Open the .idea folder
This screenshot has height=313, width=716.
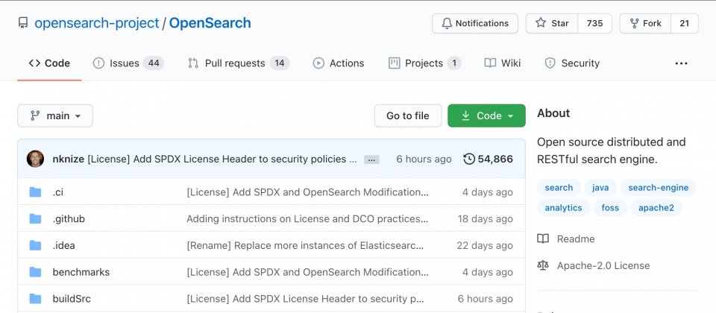tap(63, 245)
